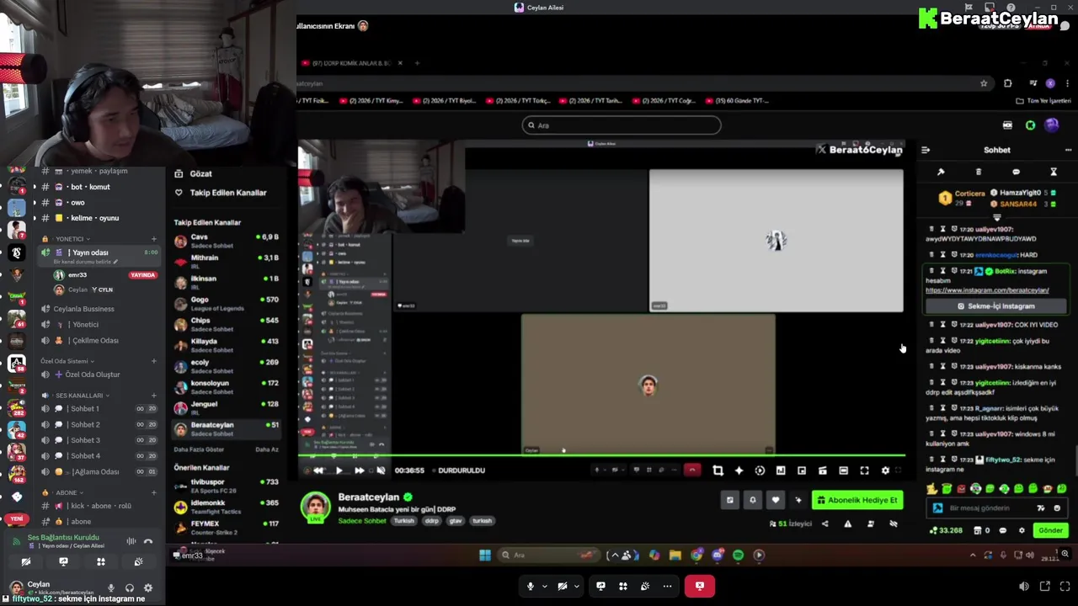Collapse YÖNETİCİ category in Discord
Viewport: 1078px width, 606px height.
(69, 239)
